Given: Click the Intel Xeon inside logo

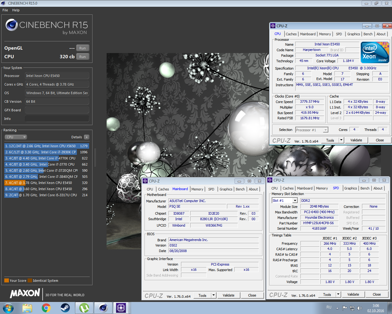Looking at the screenshot, I should (375, 52).
